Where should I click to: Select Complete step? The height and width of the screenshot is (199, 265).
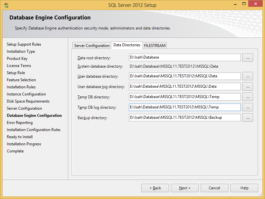point(15,151)
